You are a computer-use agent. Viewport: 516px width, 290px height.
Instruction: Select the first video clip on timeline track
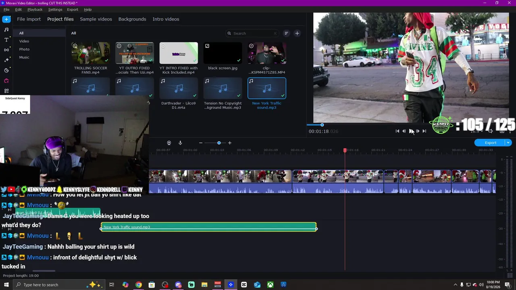tap(220, 181)
